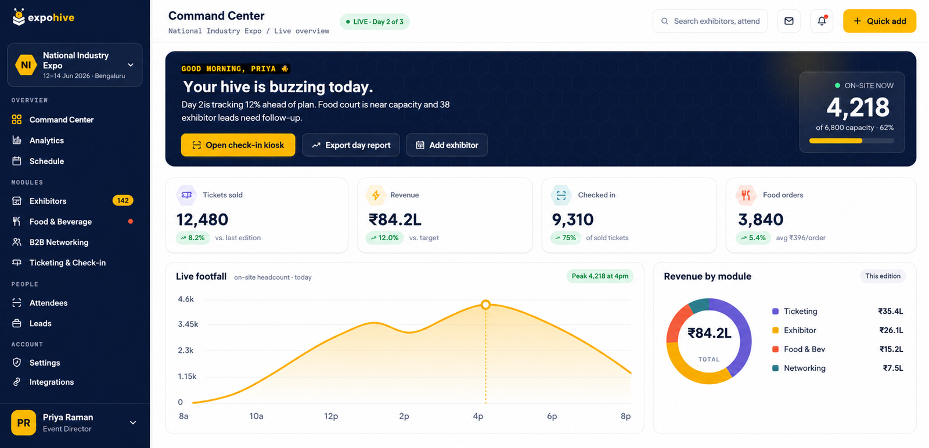Click the 75% checked in badge

click(x=566, y=238)
